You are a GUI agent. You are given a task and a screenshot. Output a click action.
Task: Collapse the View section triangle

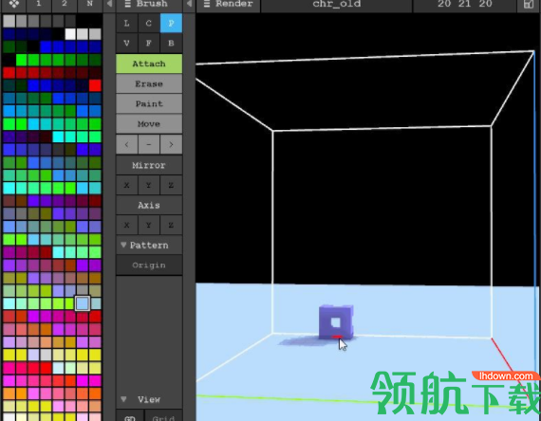(x=123, y=399)
